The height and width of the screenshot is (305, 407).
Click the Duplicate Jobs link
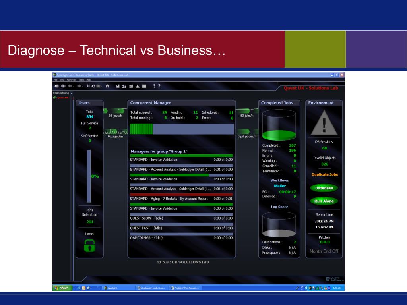pos(325,175)
